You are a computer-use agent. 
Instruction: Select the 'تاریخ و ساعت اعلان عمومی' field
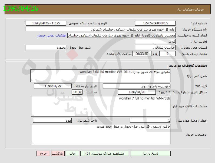46,24
